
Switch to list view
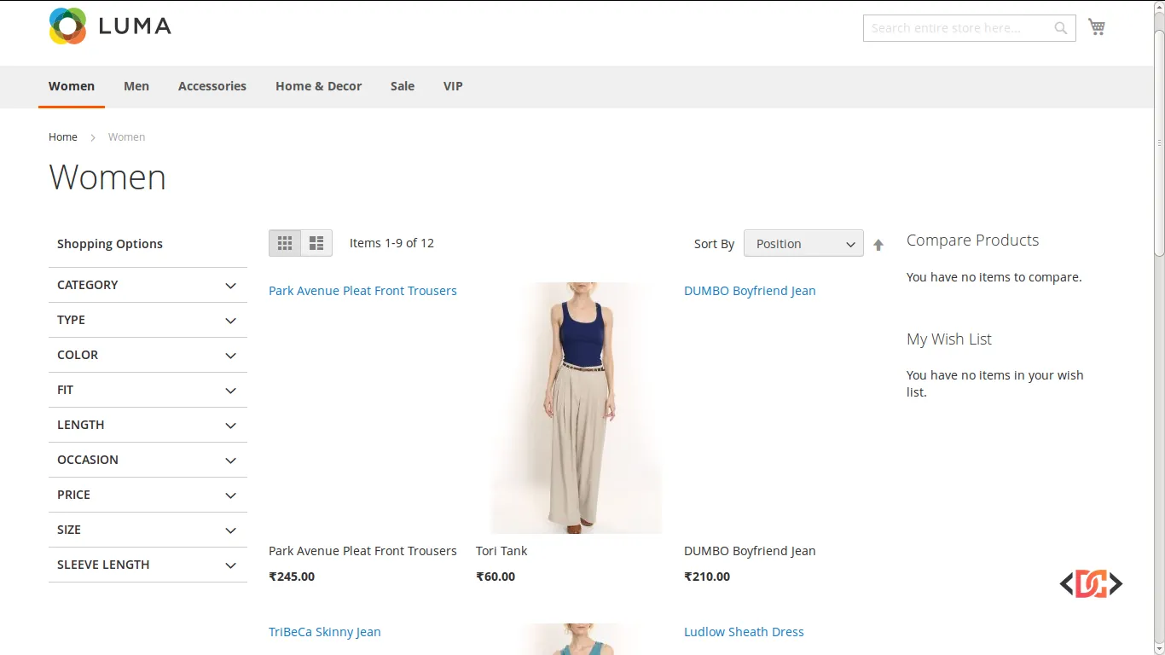tap(316, 243)
